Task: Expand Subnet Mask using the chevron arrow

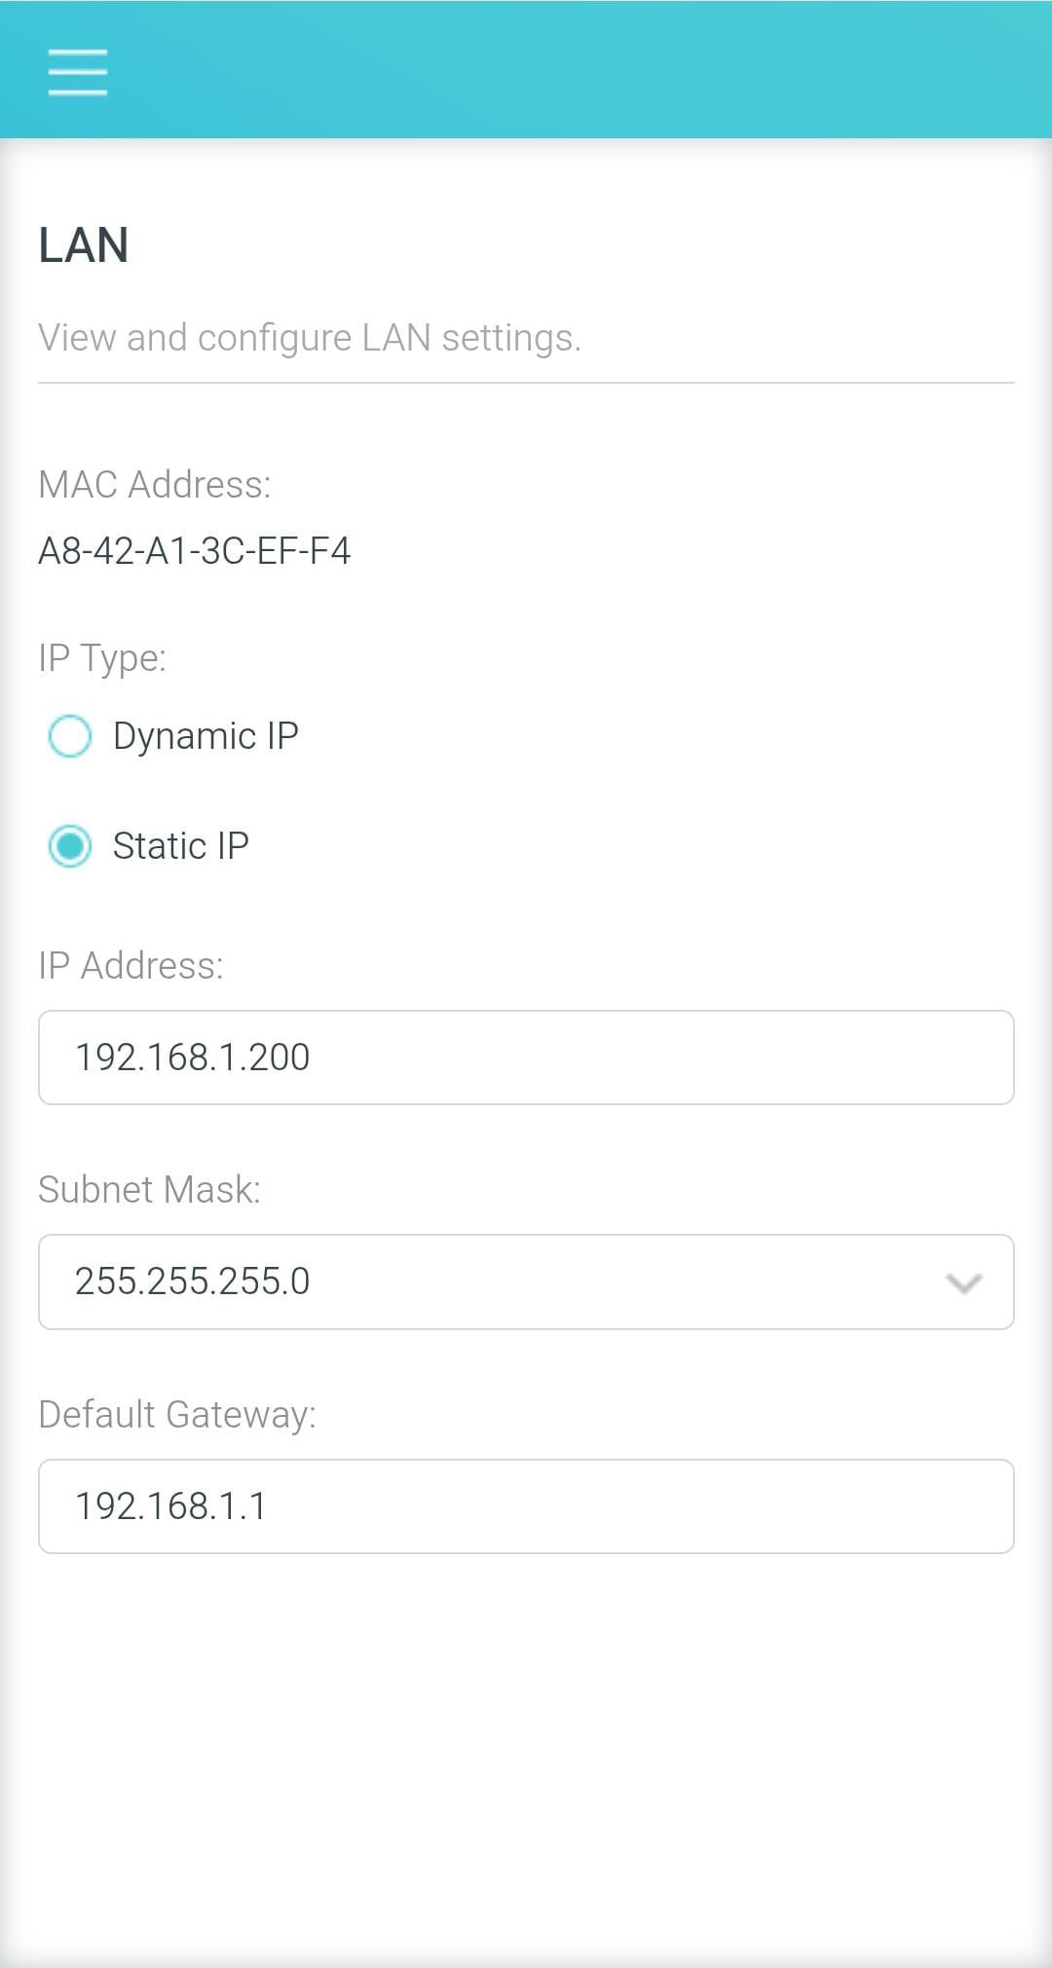Action: coord(963,1283)
